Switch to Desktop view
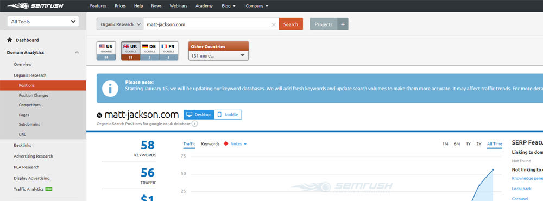This screenshot has width=543, height=201. [199, 115]
